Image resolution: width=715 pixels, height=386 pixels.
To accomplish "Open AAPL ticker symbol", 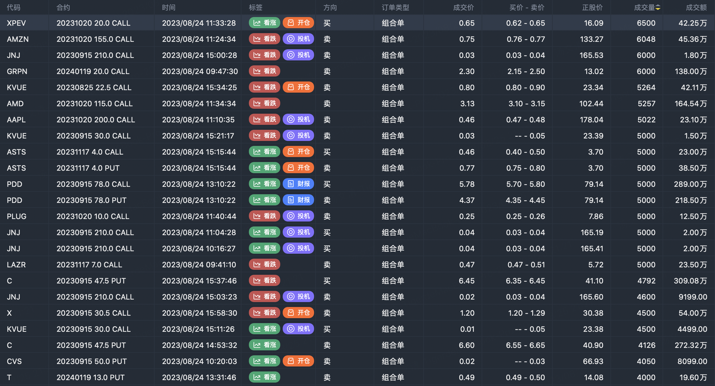I will [16, 120].
